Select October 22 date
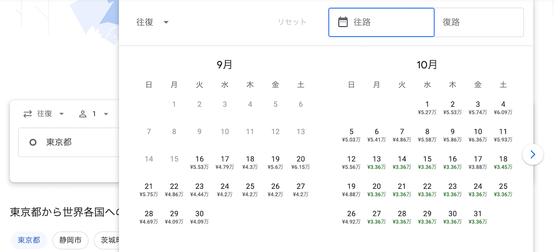 click(427, 190)
